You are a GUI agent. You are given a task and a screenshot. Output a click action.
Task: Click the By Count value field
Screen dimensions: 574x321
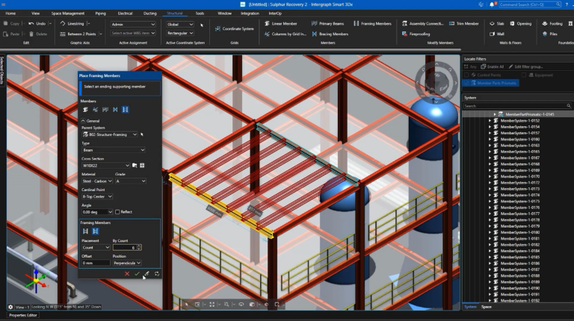pyautogui.click(x=125, y=248)
